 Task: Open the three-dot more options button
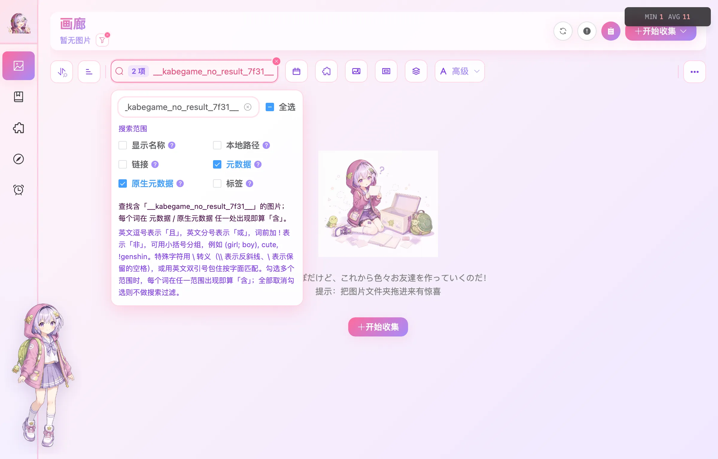(x=695, y=72)
